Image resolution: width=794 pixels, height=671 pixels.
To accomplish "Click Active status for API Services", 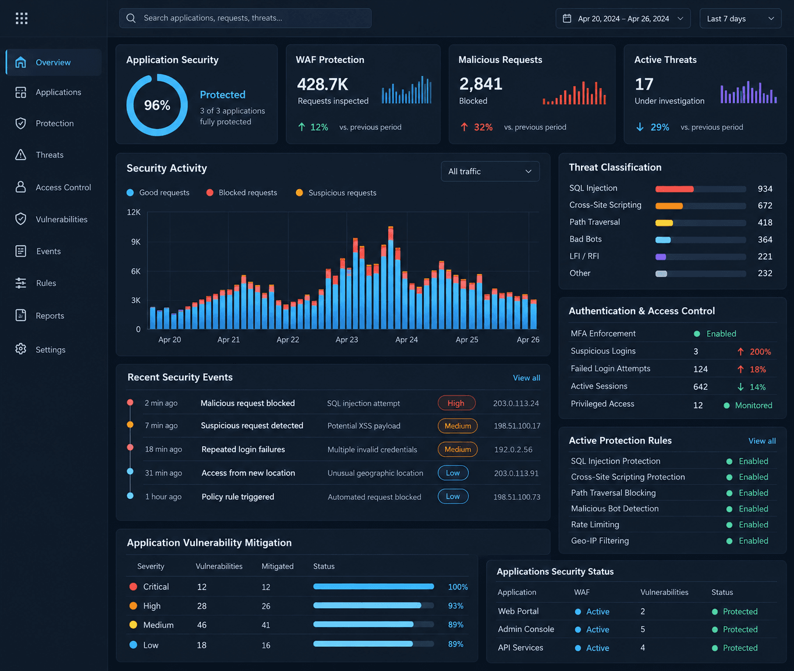I will (592, 648).
